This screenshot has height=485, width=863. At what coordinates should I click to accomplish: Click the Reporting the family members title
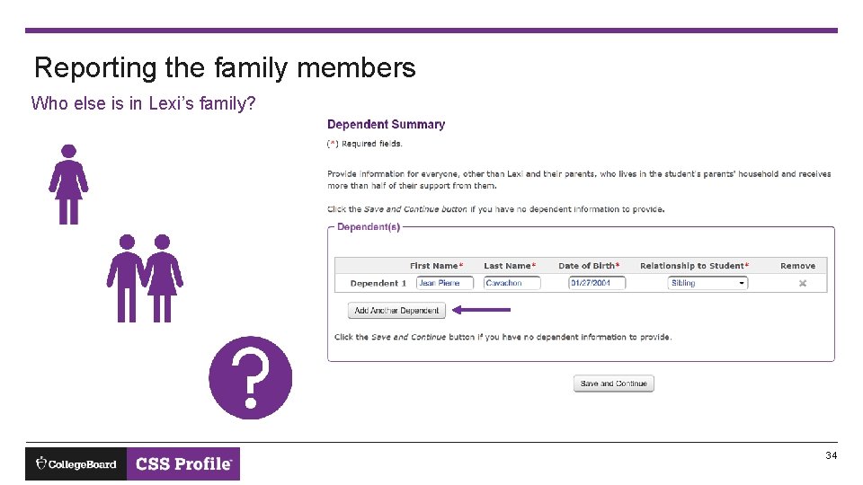[225, 67]
